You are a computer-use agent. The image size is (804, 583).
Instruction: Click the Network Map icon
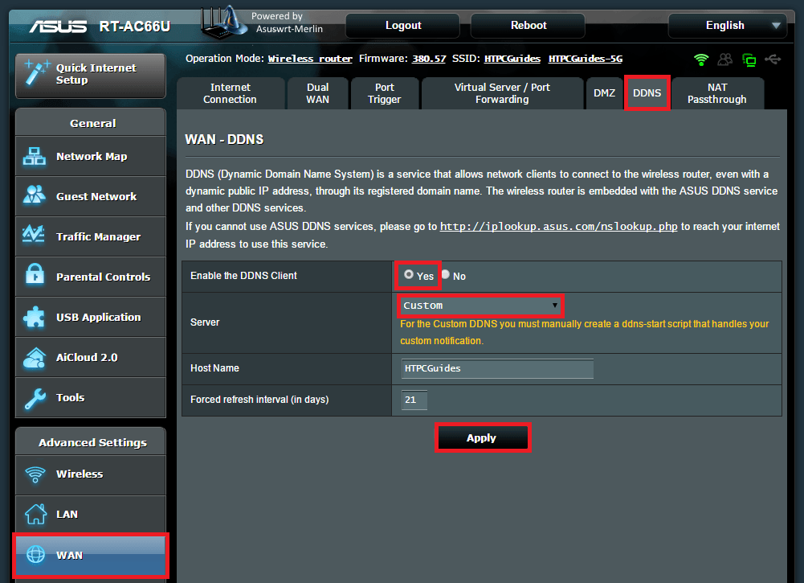coord(35,157)
